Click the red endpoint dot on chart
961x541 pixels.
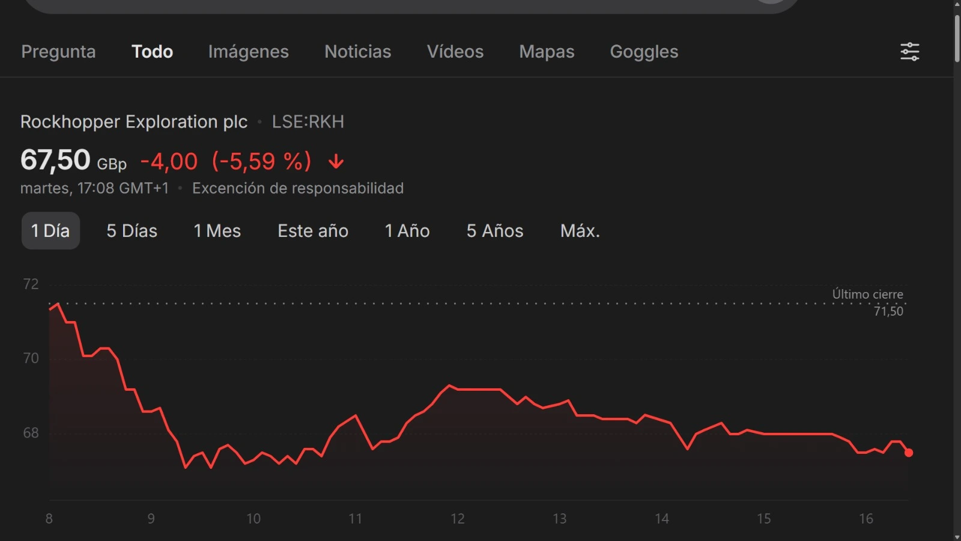pos(909,453)
